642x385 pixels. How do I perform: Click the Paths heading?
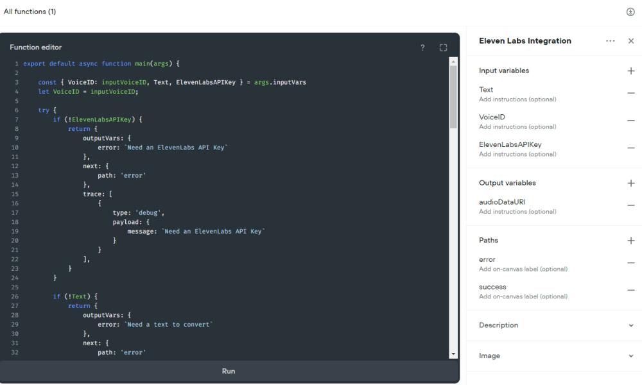coord(489,241)
